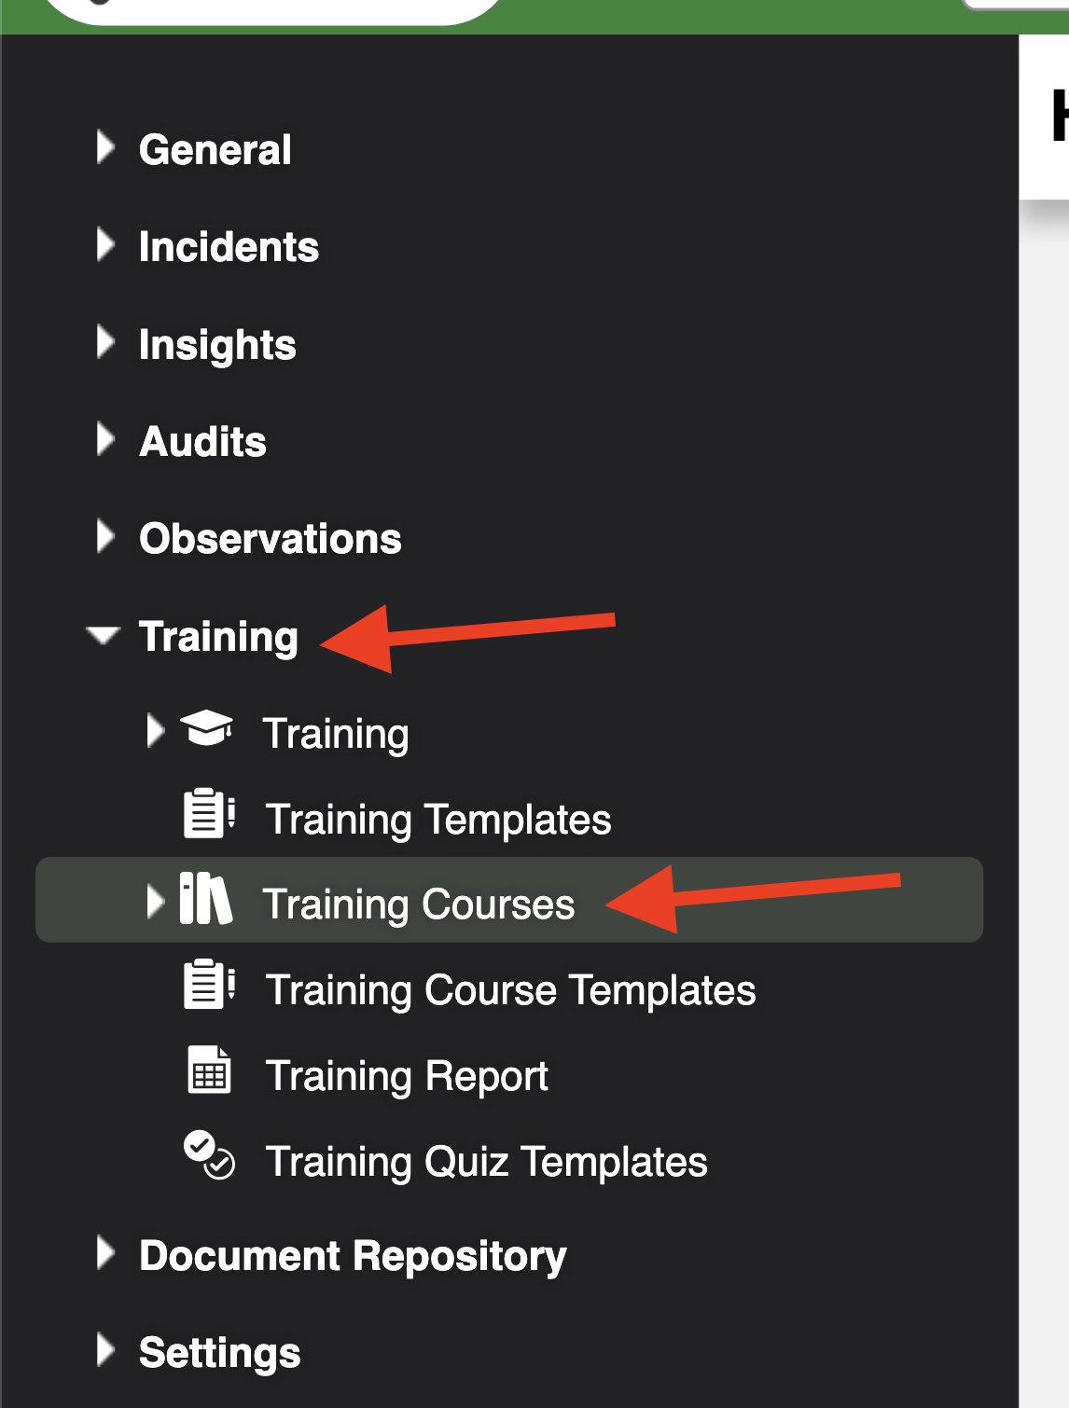The image size is (1069, 1408).
Task: Expand the Training Courses sub-item arrow
Action: (156, 902)
